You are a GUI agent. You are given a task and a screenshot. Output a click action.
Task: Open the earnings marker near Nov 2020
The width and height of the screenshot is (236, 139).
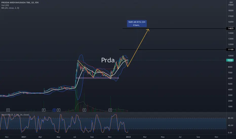point(8,110)
